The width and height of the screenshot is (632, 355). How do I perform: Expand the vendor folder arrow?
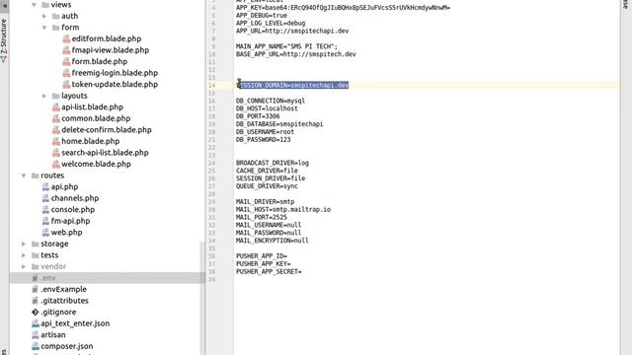click(24, 266)
